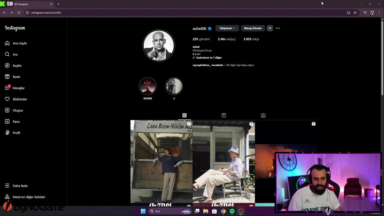Open Meta'nın diğer ürünleri icon
The width and height of the screenshot is (384, 216).
click(x=7, y=197)
